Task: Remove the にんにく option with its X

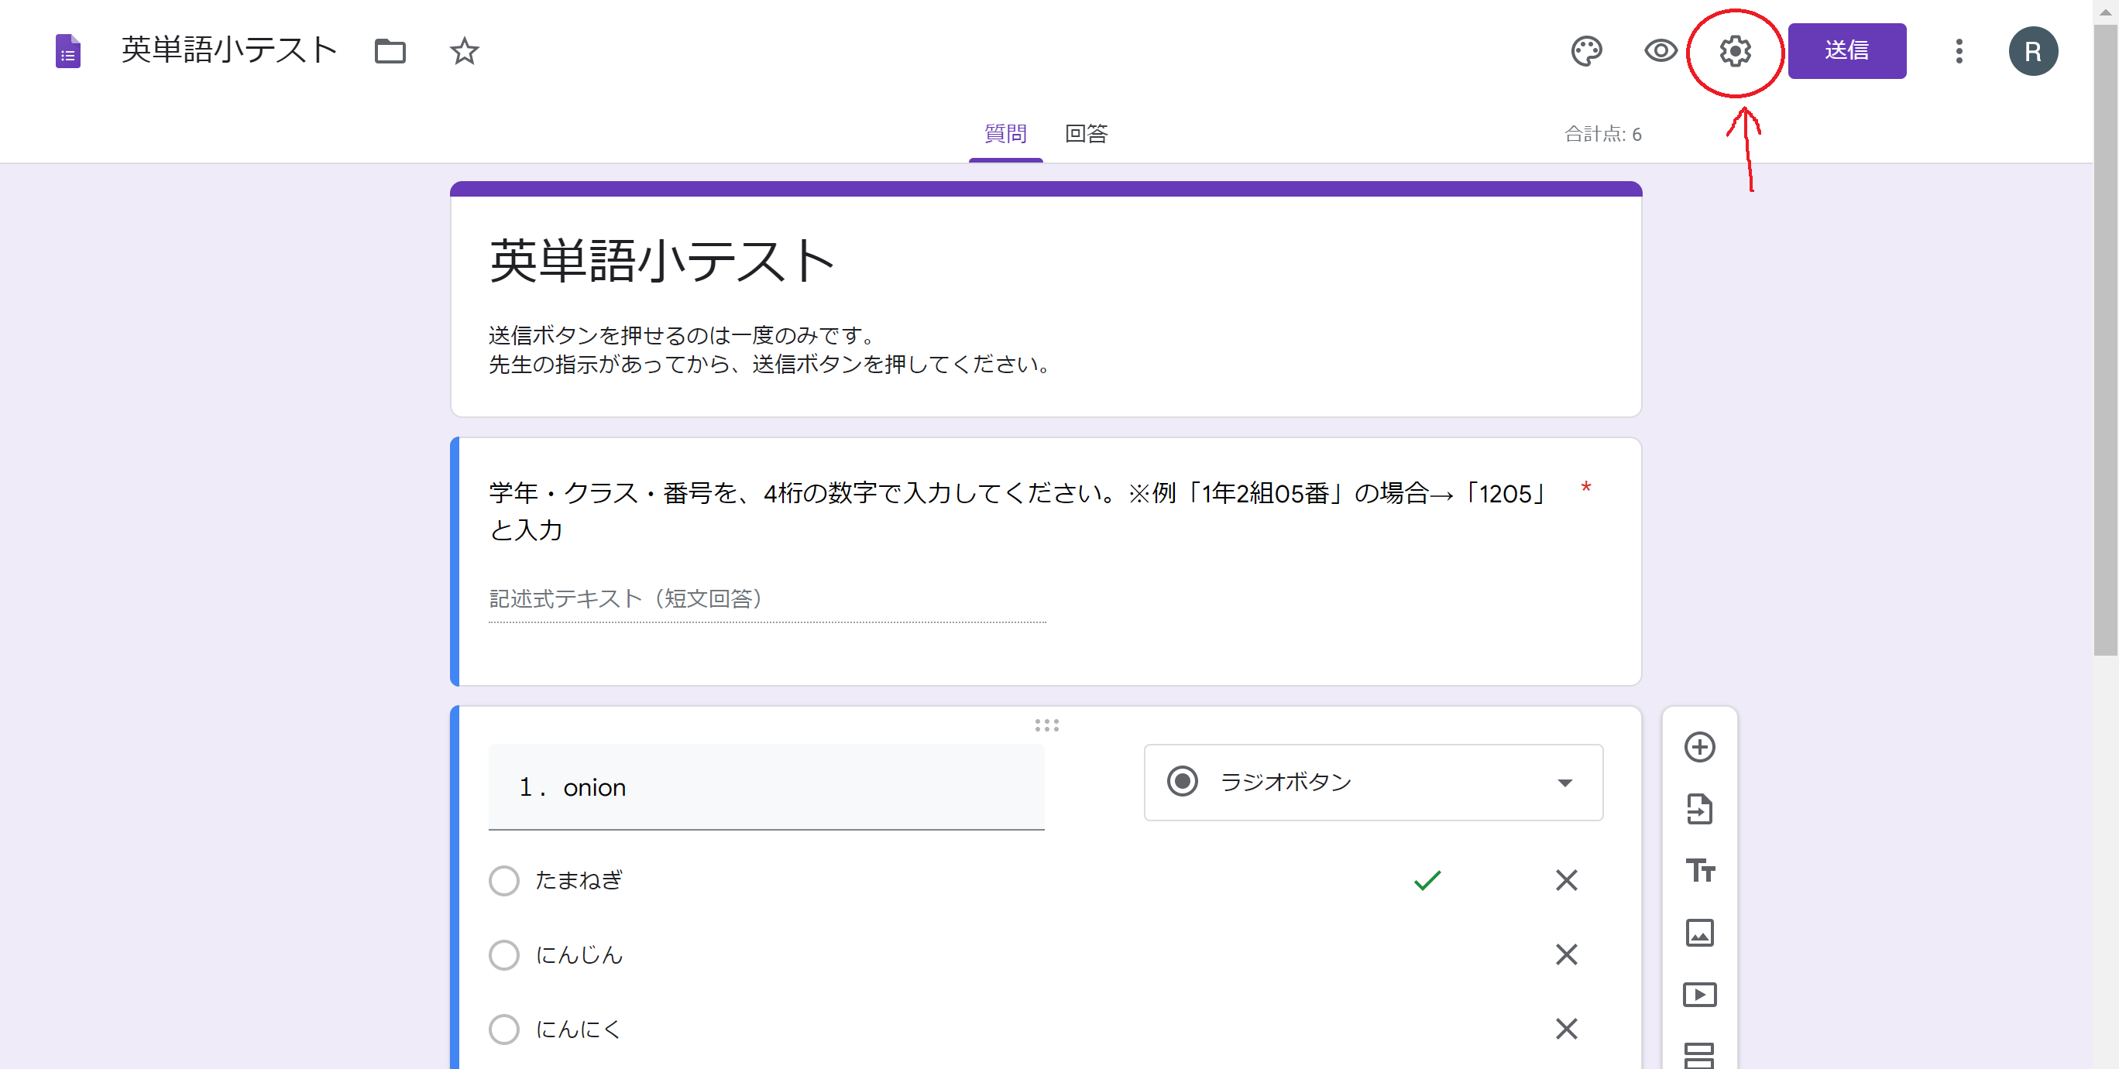Action: (1566, 1028)
